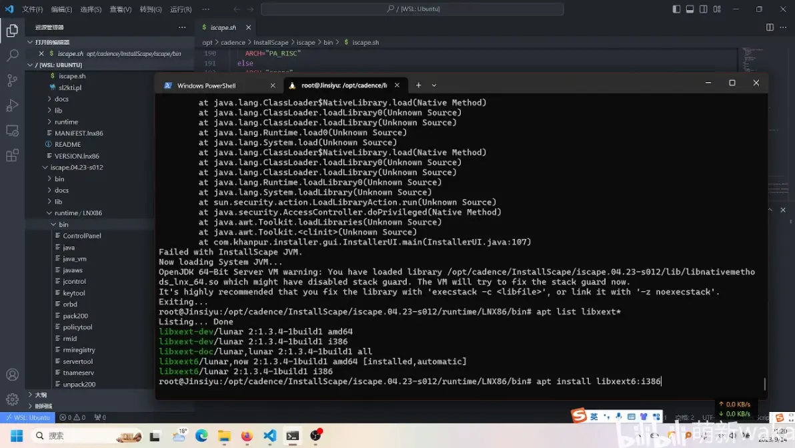Viewport: 795px width, 448px height.
Task: Click cadence in the breadcrumb path
Action: click(233, 43)
